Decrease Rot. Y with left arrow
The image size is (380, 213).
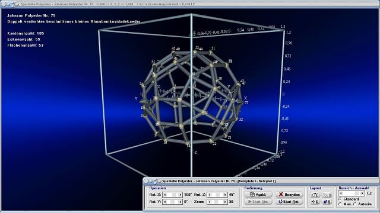[165, 202]
